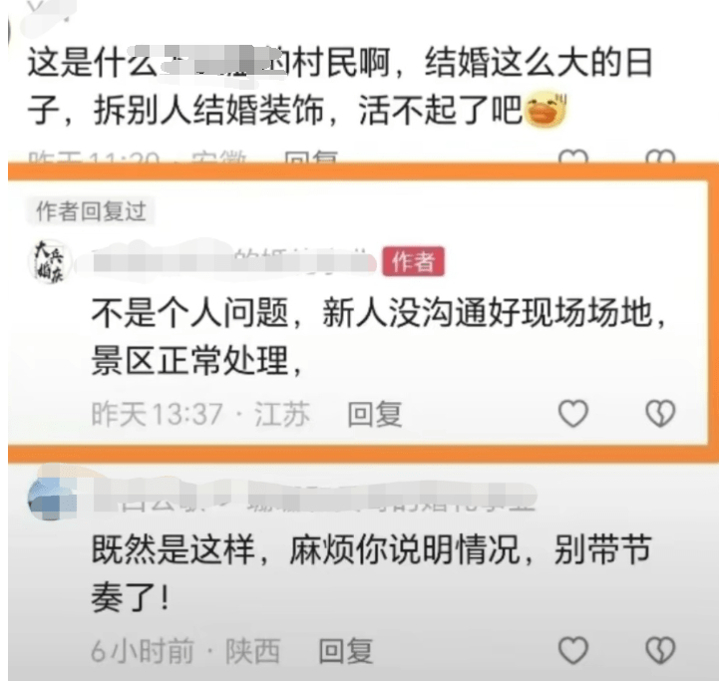Open the 陕西 commenter's blurred username

(x=314, y=498)
